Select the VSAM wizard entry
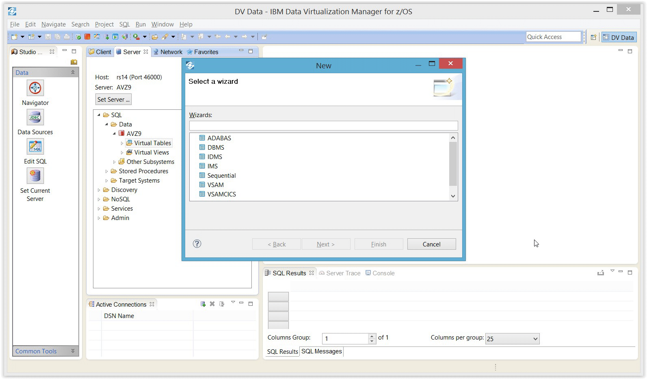 coord(215,185)
